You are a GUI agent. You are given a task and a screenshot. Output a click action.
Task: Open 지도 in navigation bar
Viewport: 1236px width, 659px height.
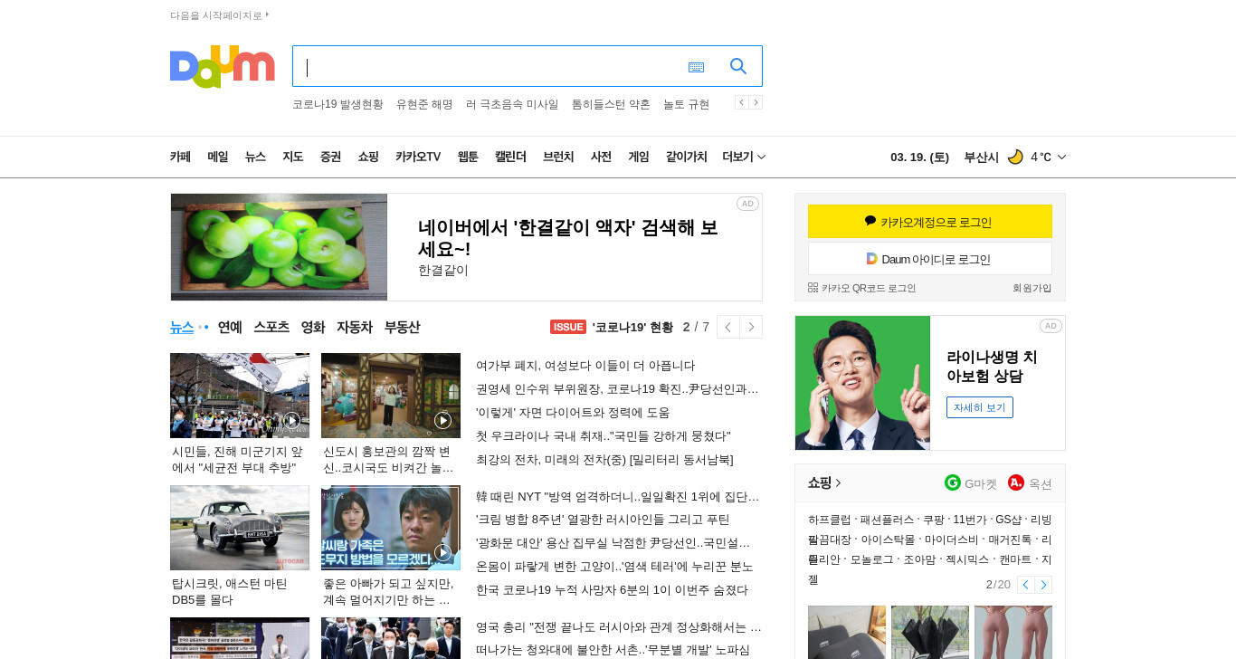[x=292, y=157]
